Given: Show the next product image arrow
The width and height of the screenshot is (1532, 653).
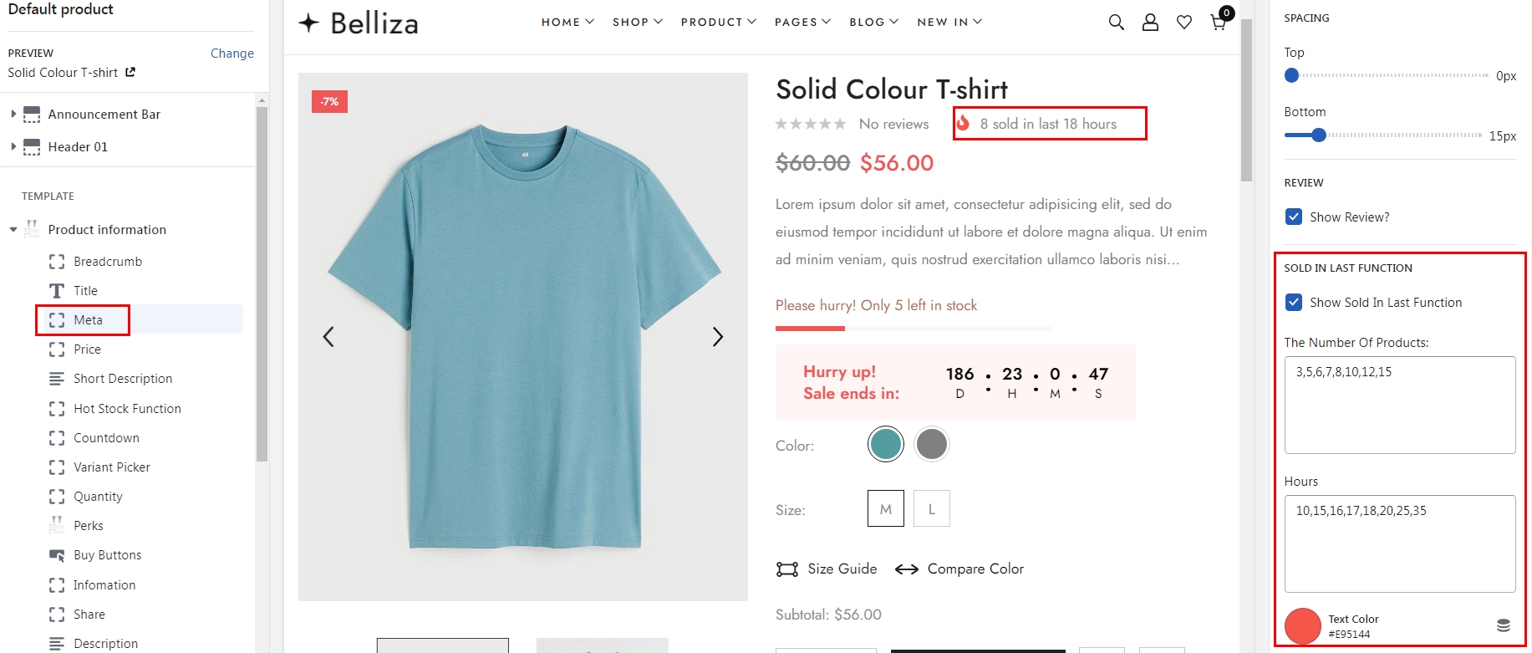Looking at the screenshot, I should (x=717, y=337).
